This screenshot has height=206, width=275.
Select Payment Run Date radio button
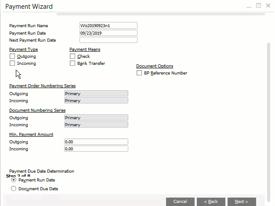[14, 180]
